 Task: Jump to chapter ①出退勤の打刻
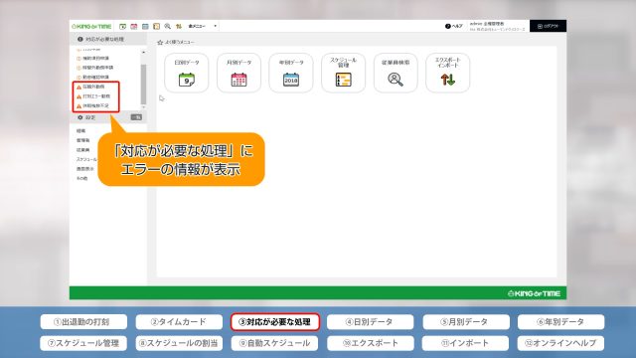[83, 322]
